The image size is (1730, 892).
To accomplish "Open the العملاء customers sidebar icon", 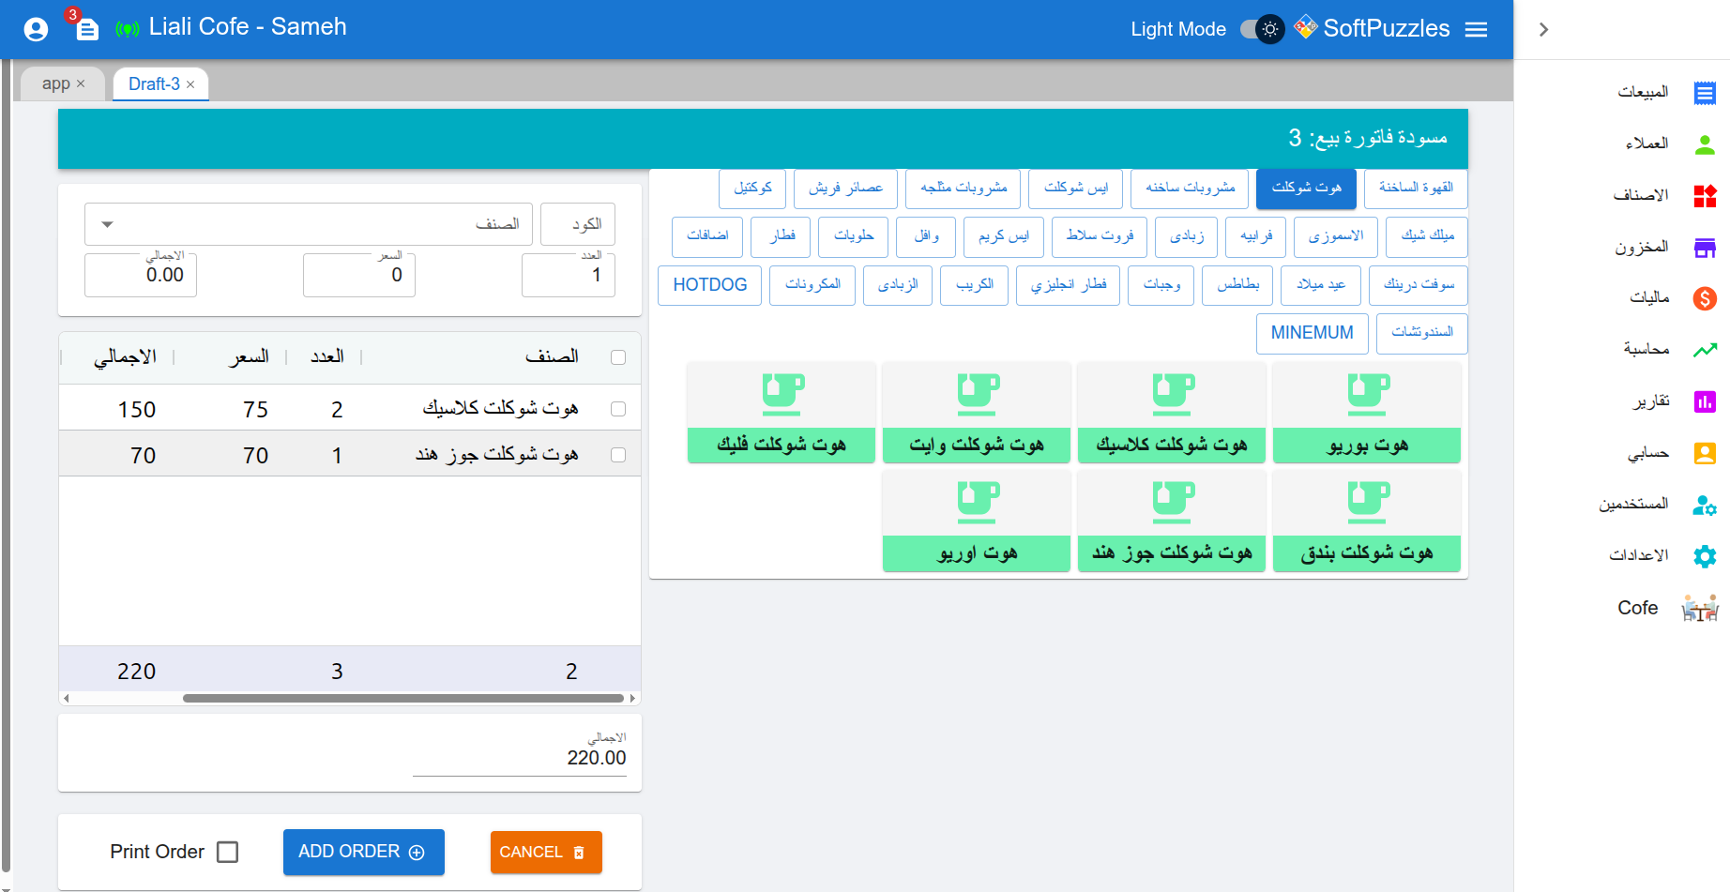I will [1704, 144].
